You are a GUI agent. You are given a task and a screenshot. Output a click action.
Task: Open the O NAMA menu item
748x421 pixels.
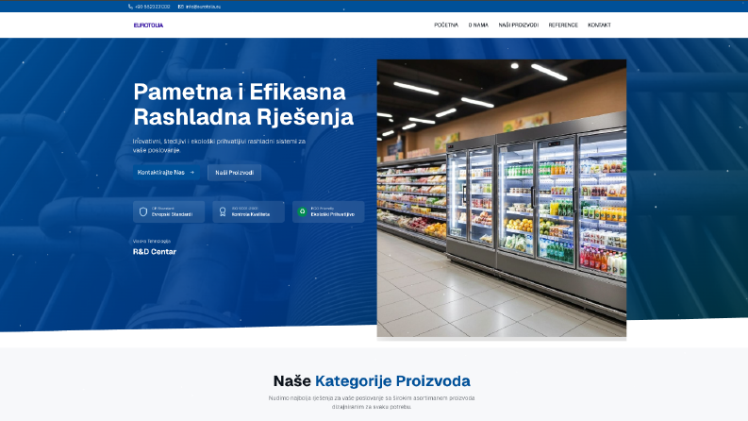pyautogui.click(x=478, y=25)
